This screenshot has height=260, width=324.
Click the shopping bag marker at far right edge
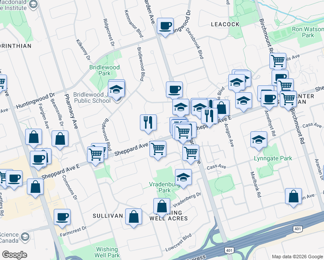293,198
